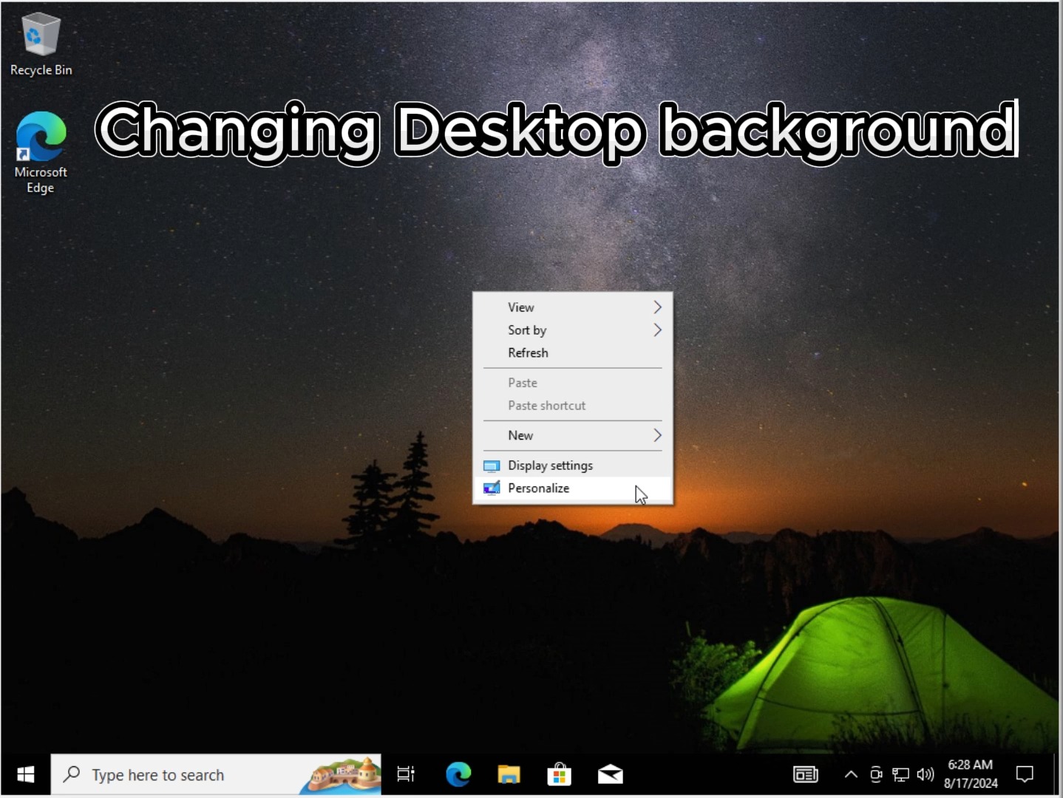Open Task View from the taskbar
Image resolution: width=1063 pixels, height=798 pixels.
[x=406, y=774]
